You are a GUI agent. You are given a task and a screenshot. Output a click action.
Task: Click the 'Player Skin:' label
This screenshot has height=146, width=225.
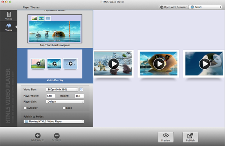(30, 101)
